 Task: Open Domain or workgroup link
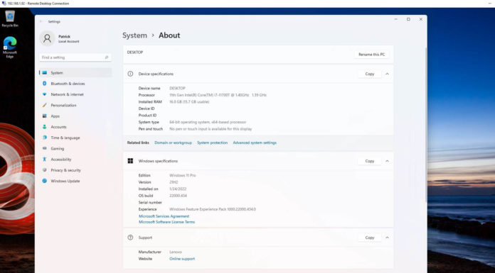pos(173,143)
